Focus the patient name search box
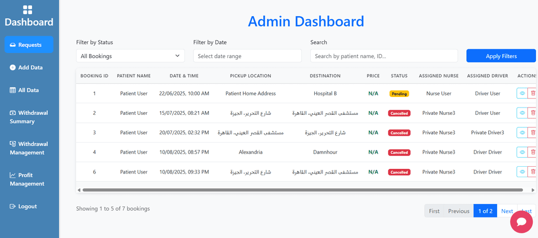 click(x=384, y=56)
